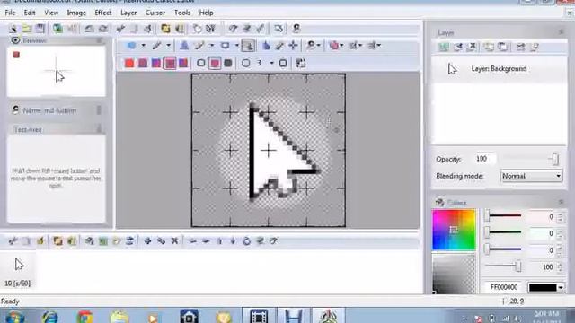
Task: Choose the highlighted fourth fill style swatch
Action: coord(170,63)
